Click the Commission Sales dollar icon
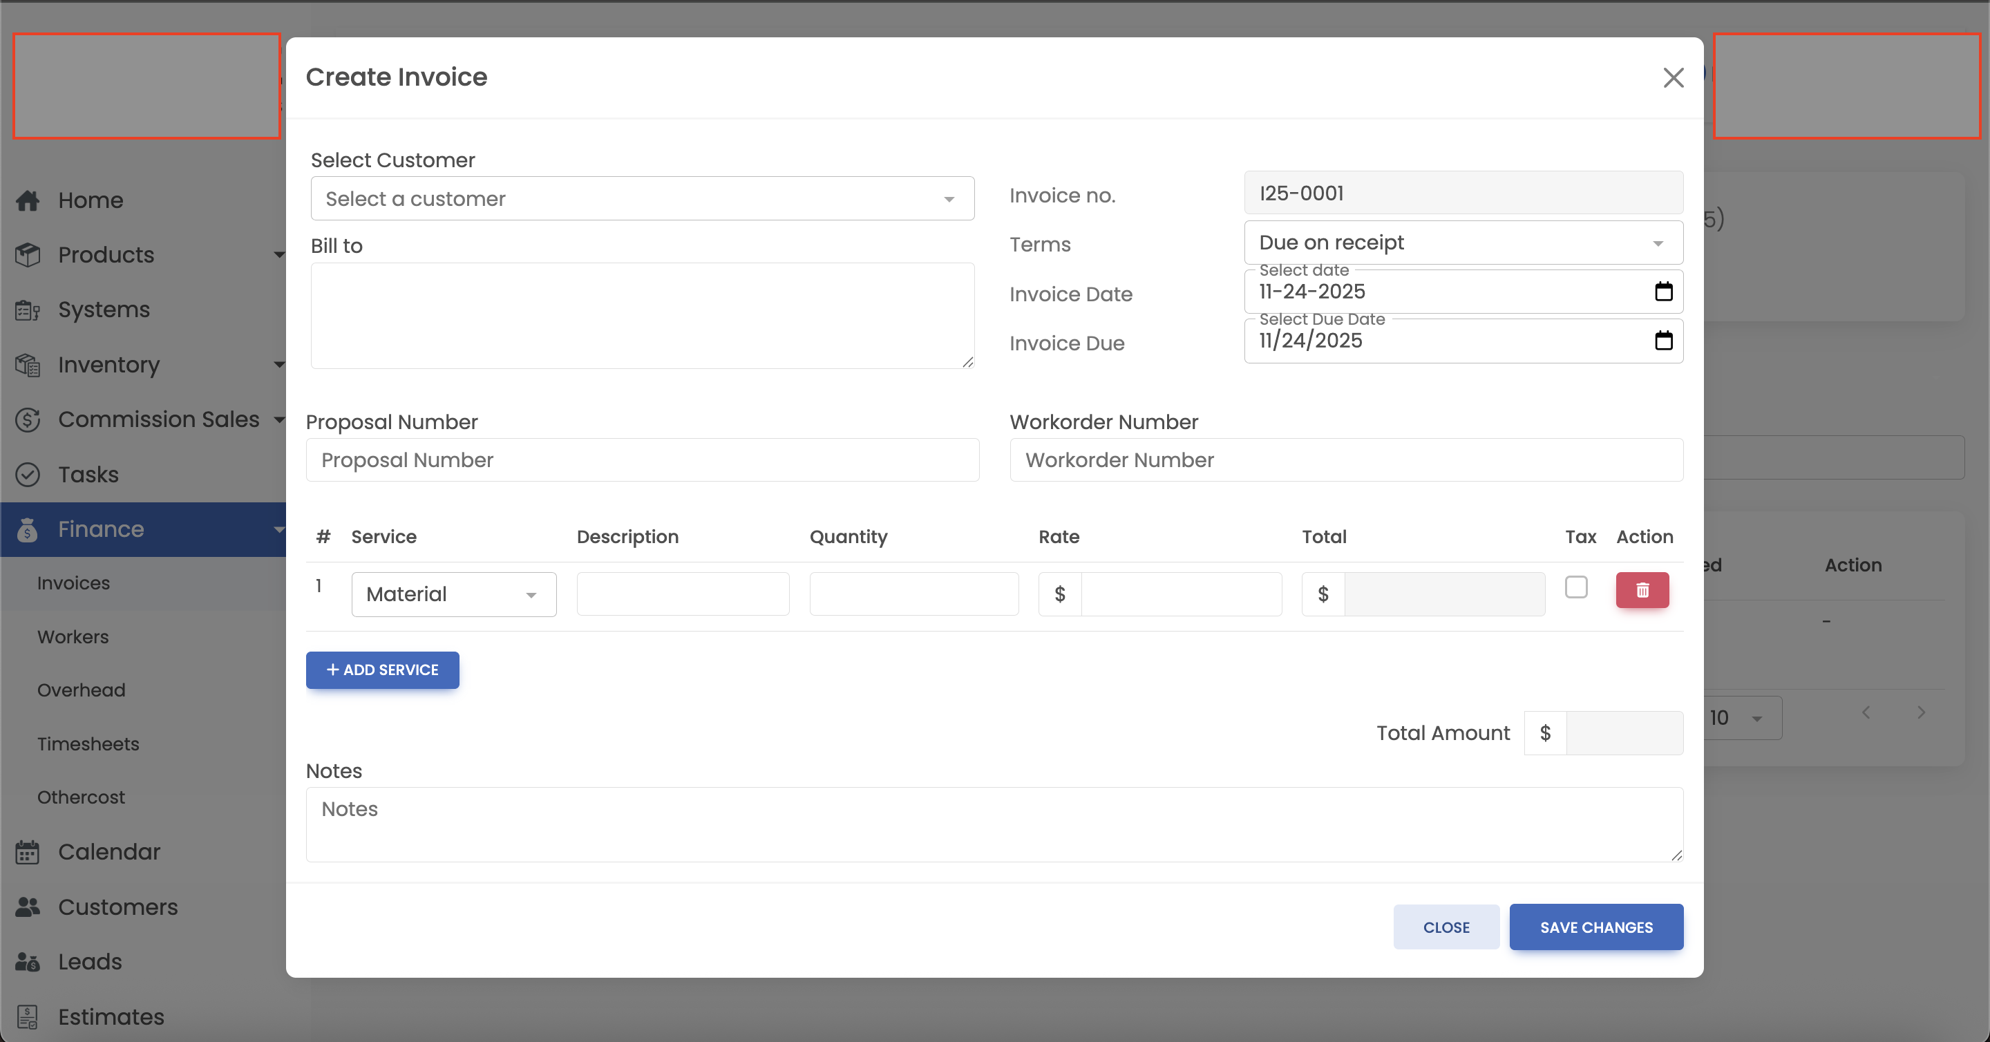This screenshot has width=1990, height=1042. [x=28, y=419]
